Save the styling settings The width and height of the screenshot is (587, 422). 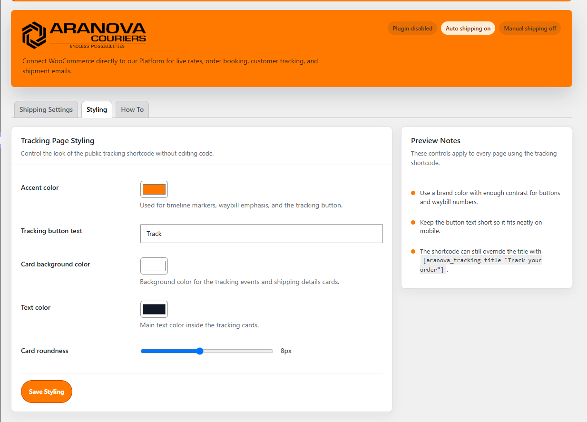pos(47,392)
